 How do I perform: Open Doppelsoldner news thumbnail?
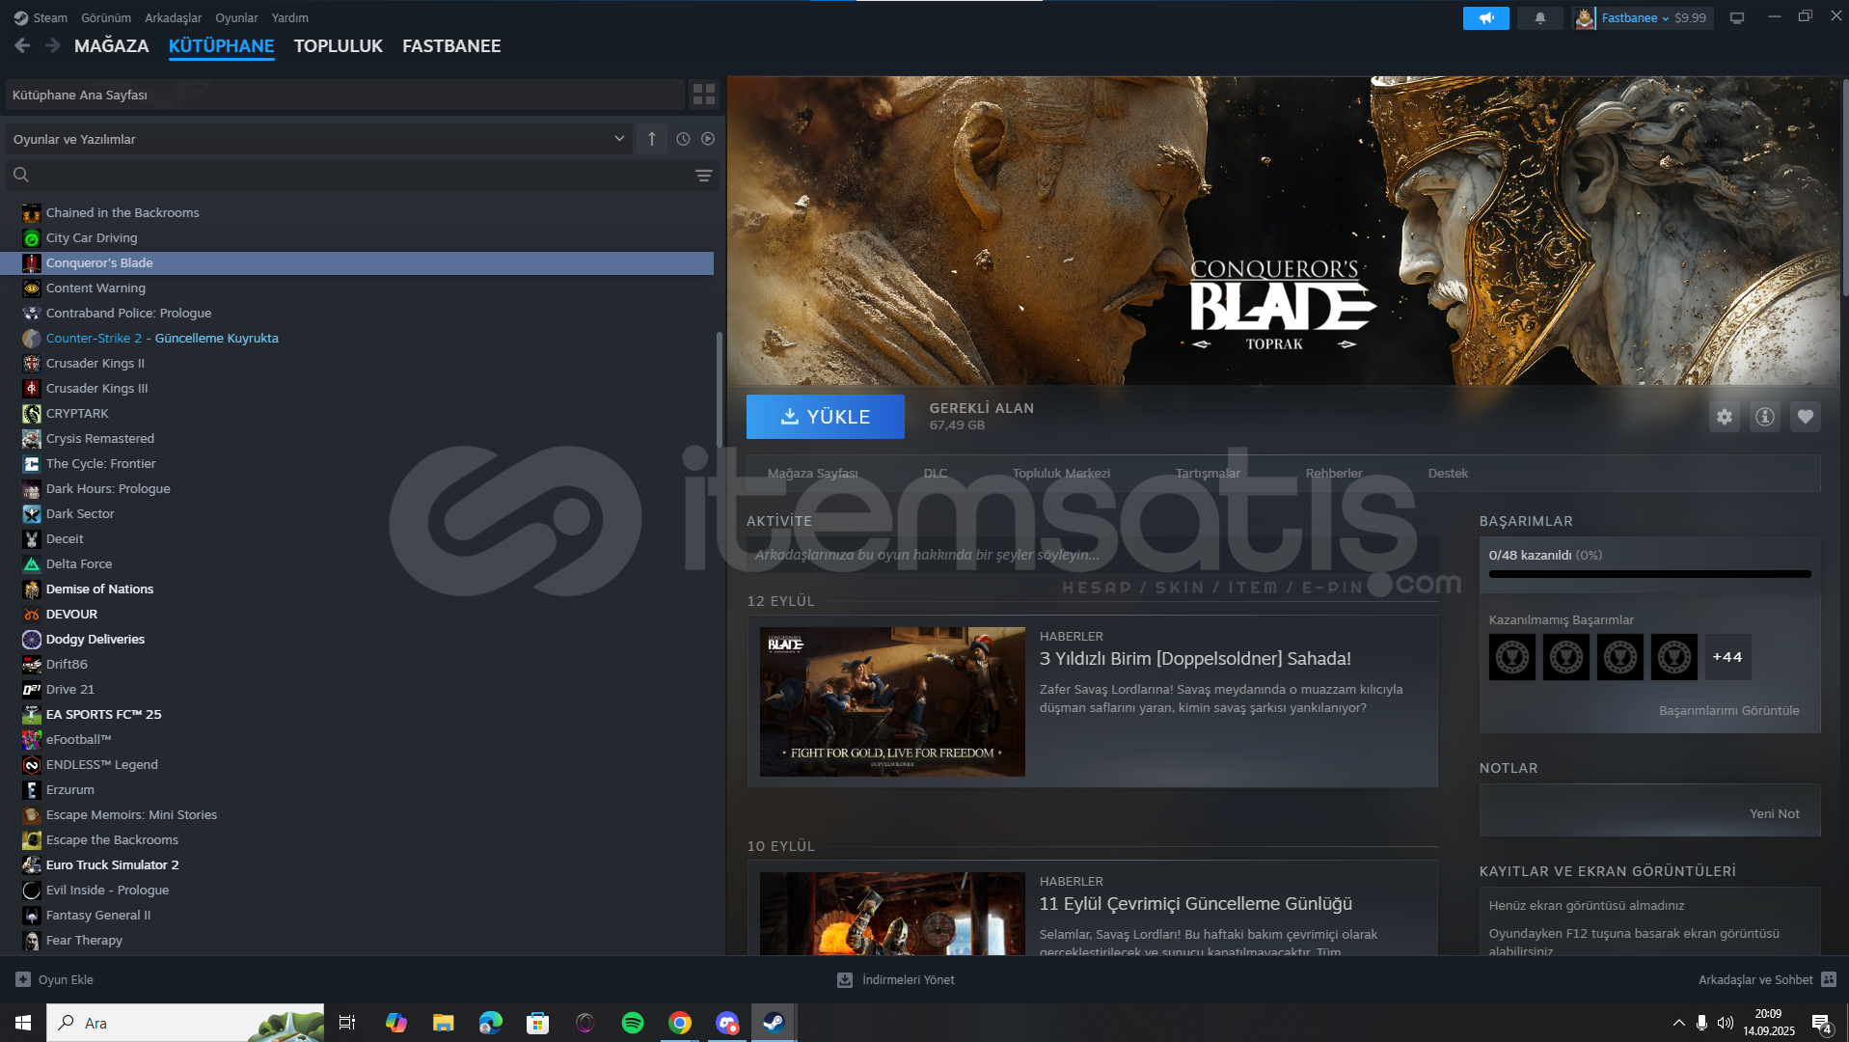click(x=892, y=701)
